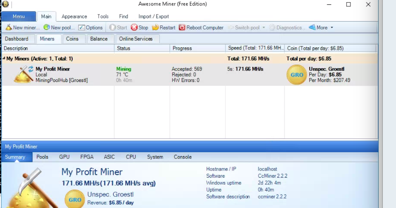Screen dimensions: 396x208
Task: Maximize the Awesome Miner window
Action: point(348,4)
